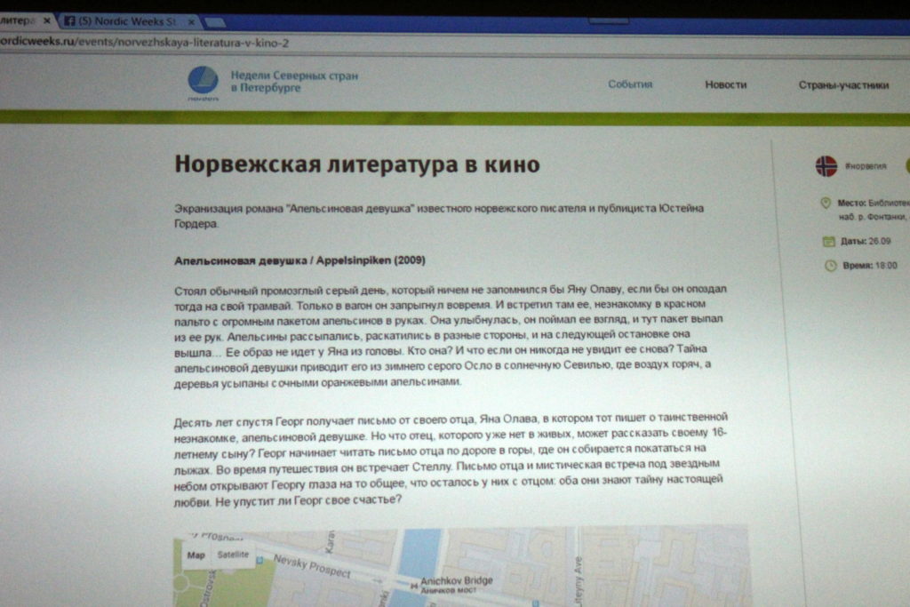This screenshot has height=607, width=910.
Task: Click the location pin icon beside Место
Action: (826, 204)
